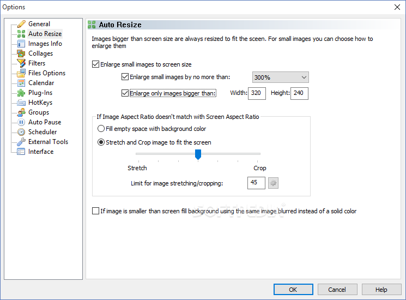This screenshot has height=300, width=406.
Task: Click the Cancel button
Action: 337,290
